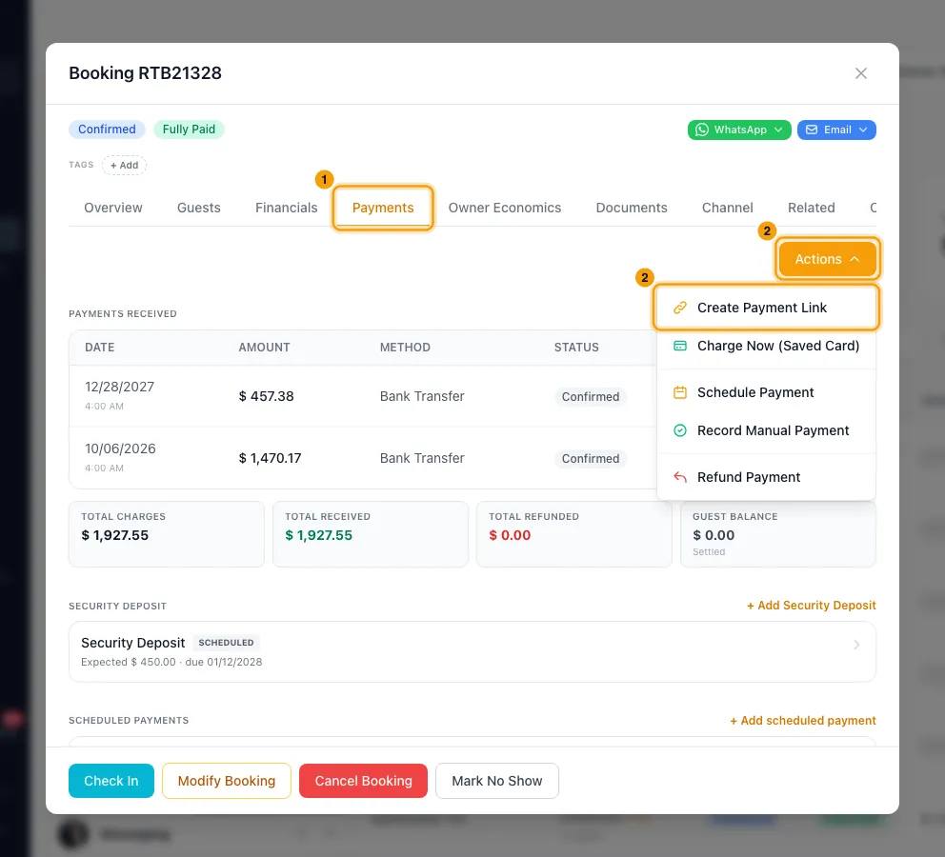
Task: Click the STATUS column header
Action: 576,348
